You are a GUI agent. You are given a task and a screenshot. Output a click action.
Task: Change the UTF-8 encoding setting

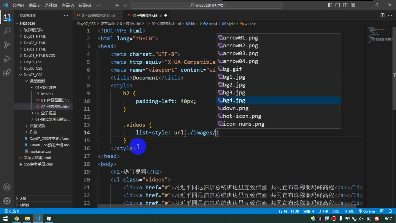pos(323,211)
